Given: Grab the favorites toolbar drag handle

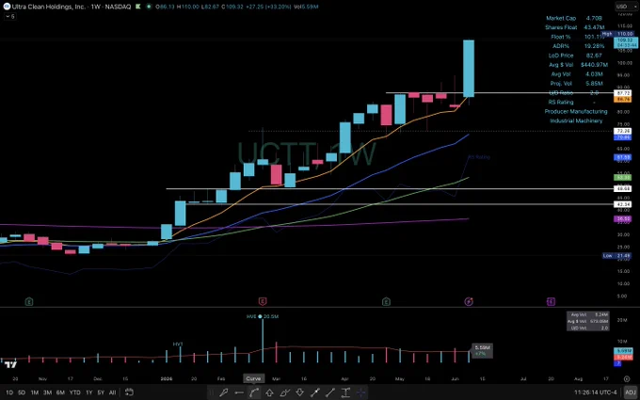Looking at the screenshot, I should 211,392.
